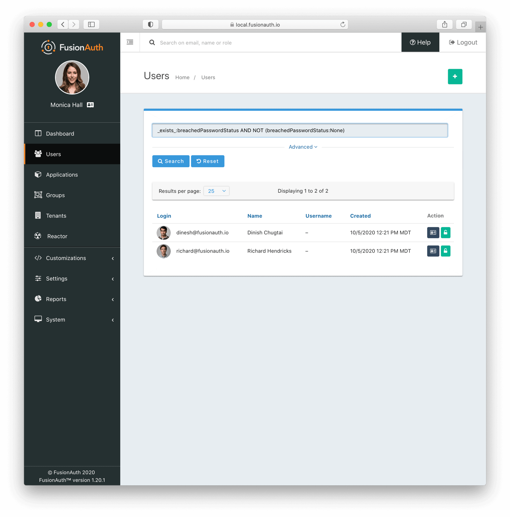Sort the table by Created column
The image size is (510, 517).
tap(360, 216)
